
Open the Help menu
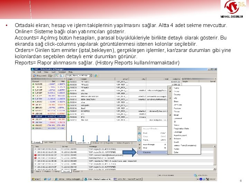[x=71, y=72]
